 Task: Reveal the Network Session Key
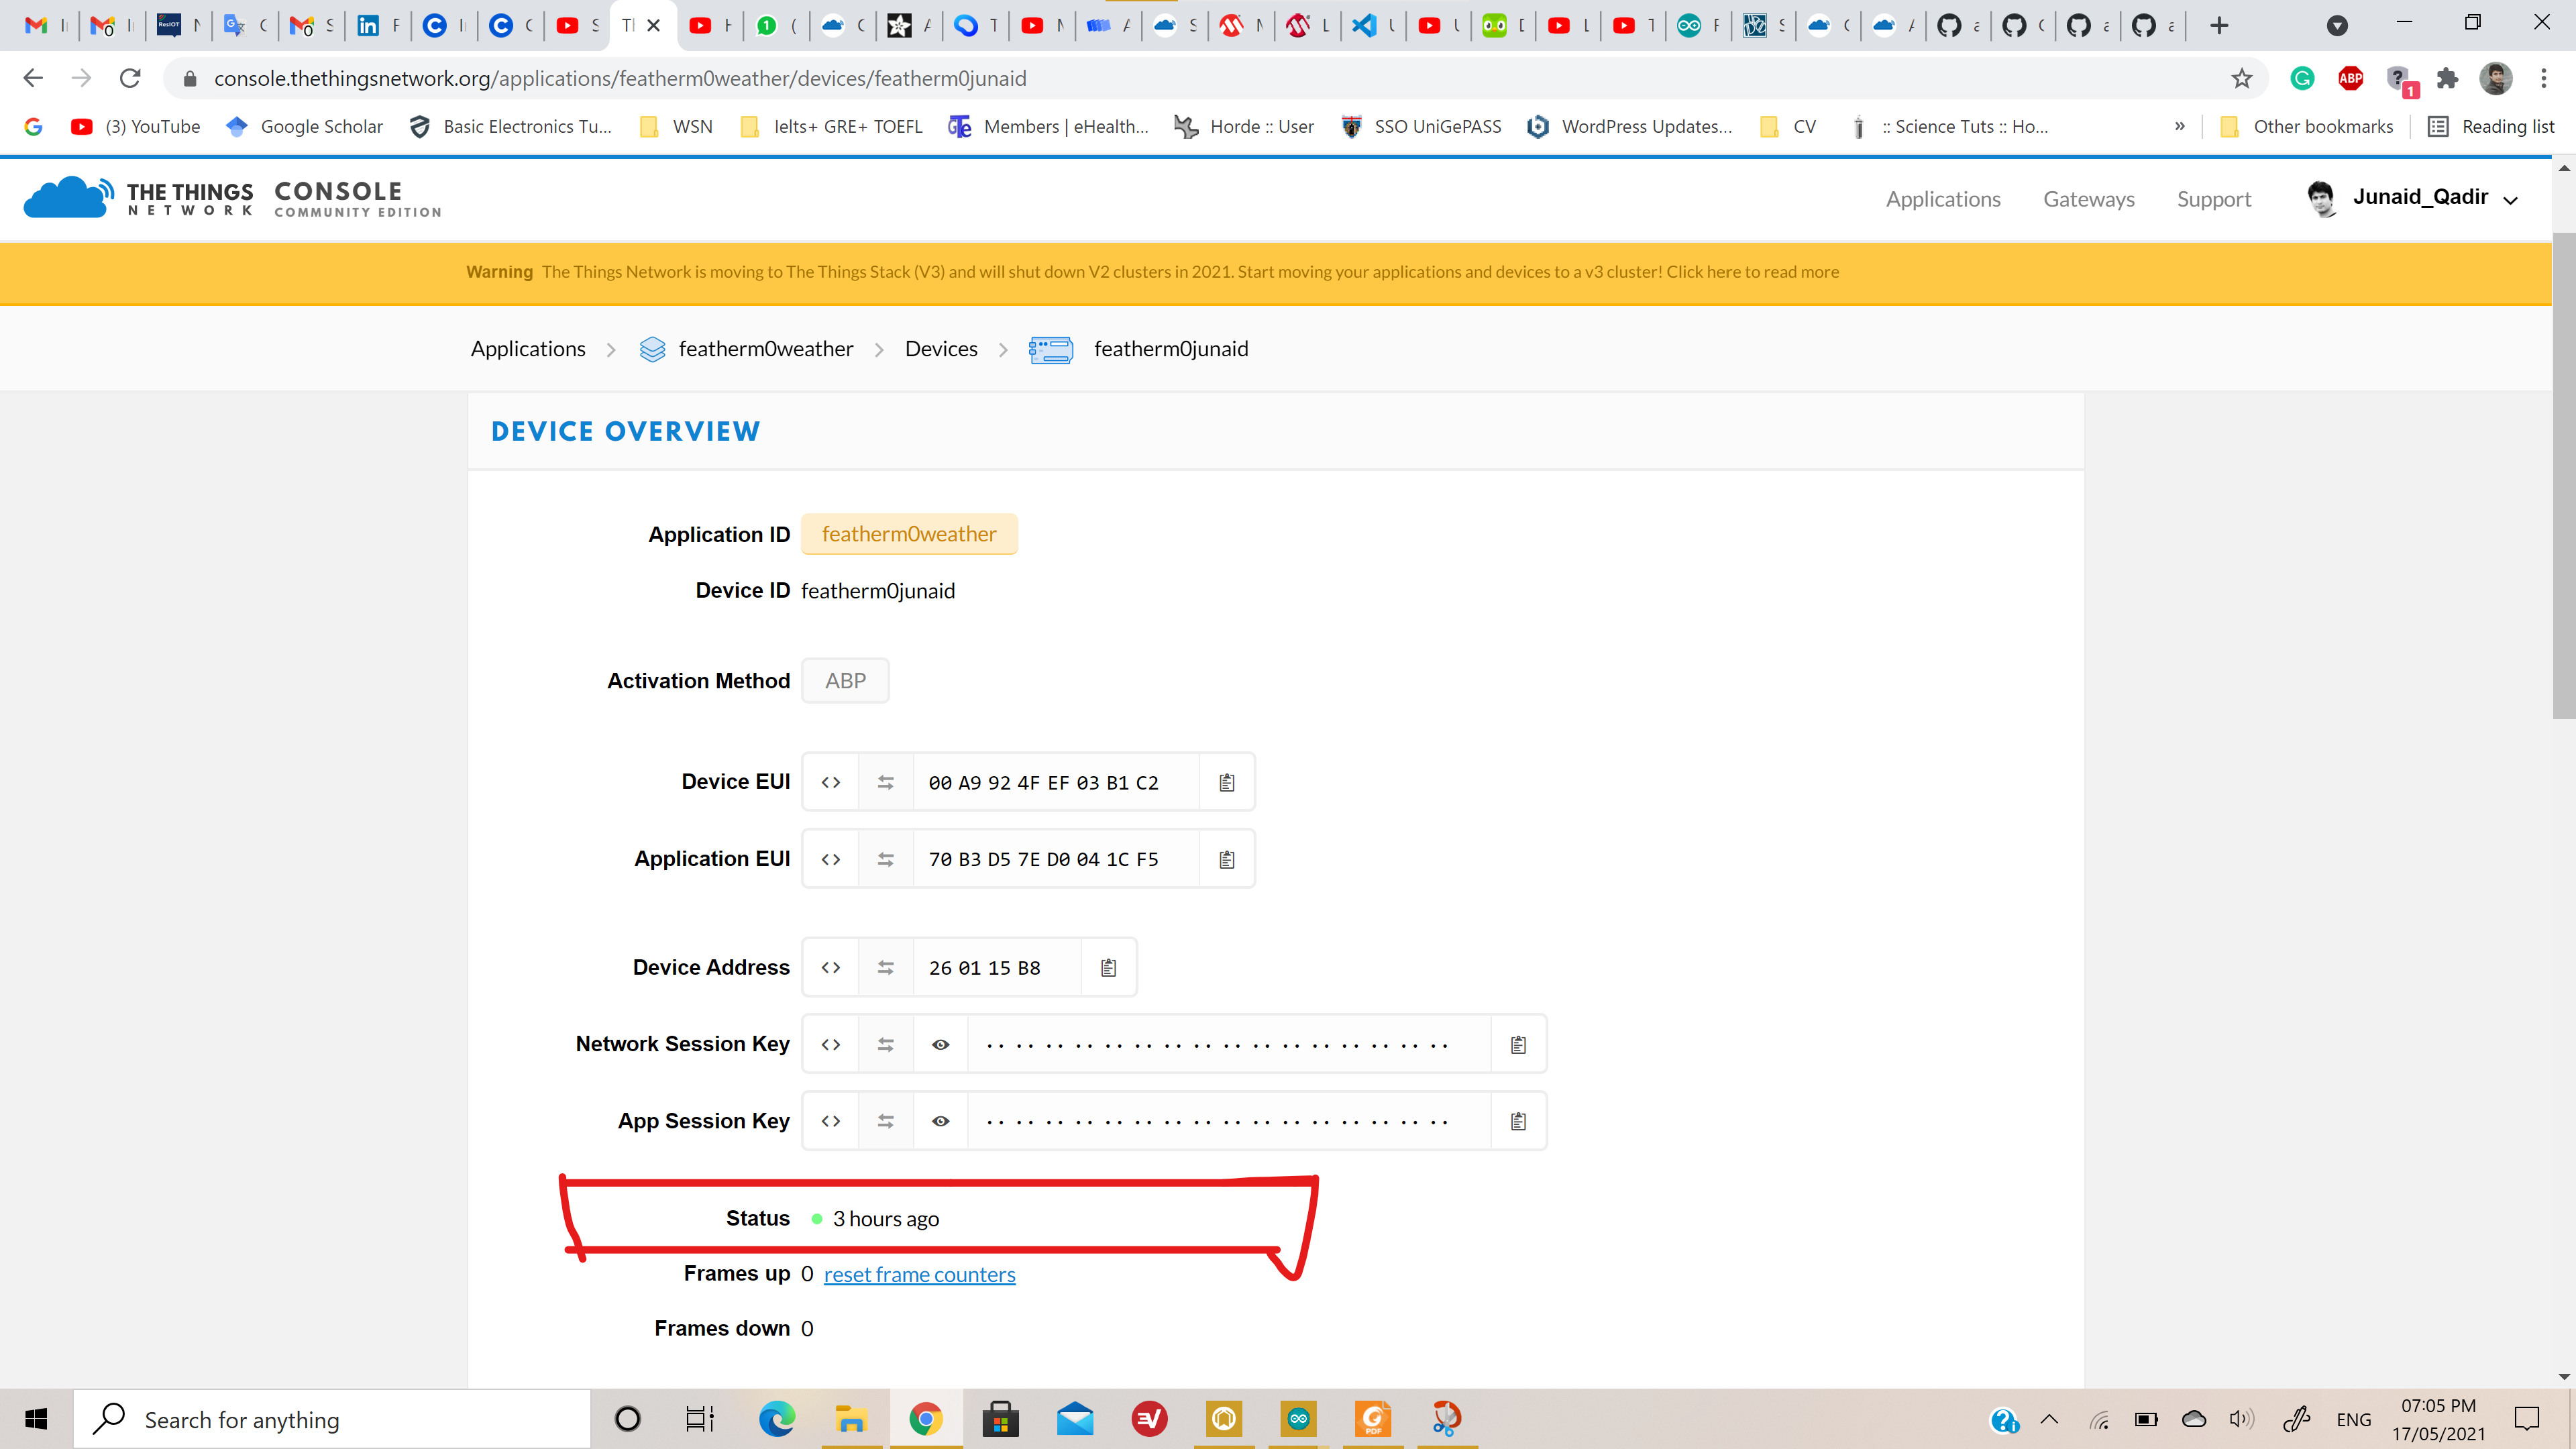[x=940, y=1044]
